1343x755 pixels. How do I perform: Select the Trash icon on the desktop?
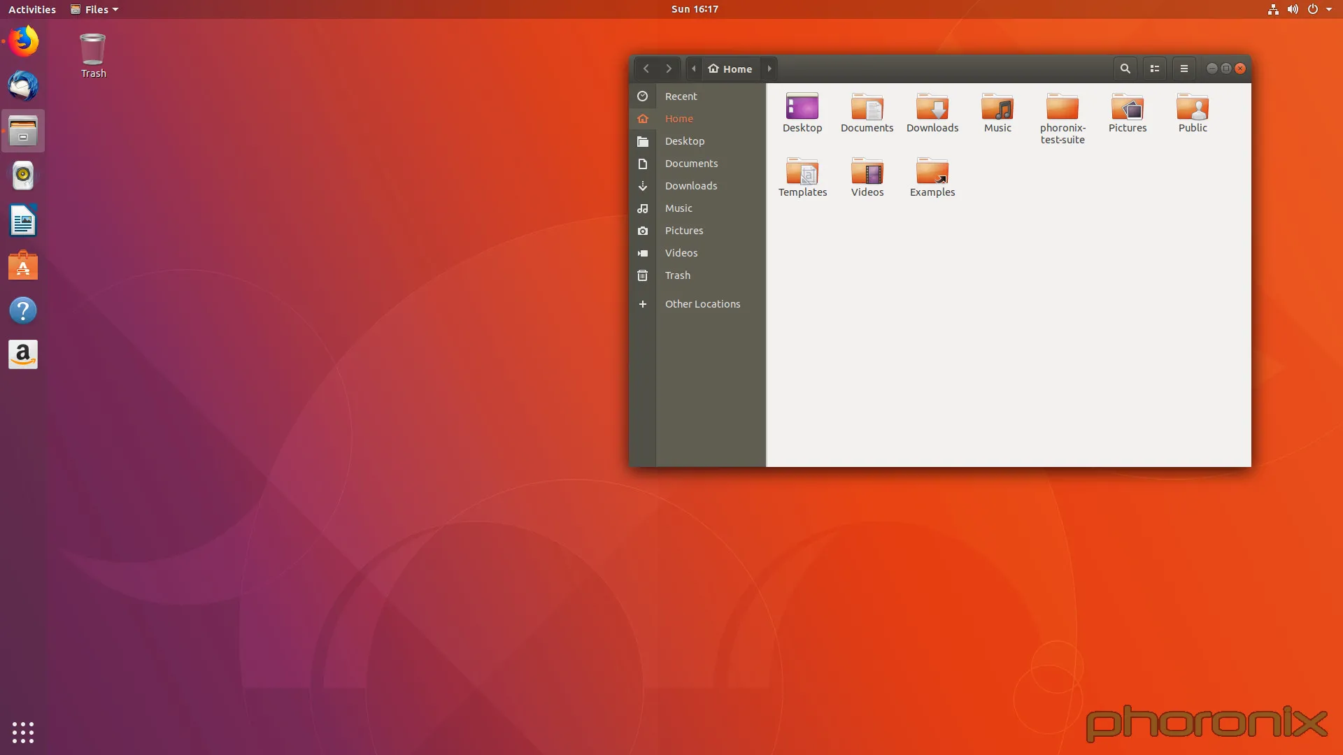(93, 55)
